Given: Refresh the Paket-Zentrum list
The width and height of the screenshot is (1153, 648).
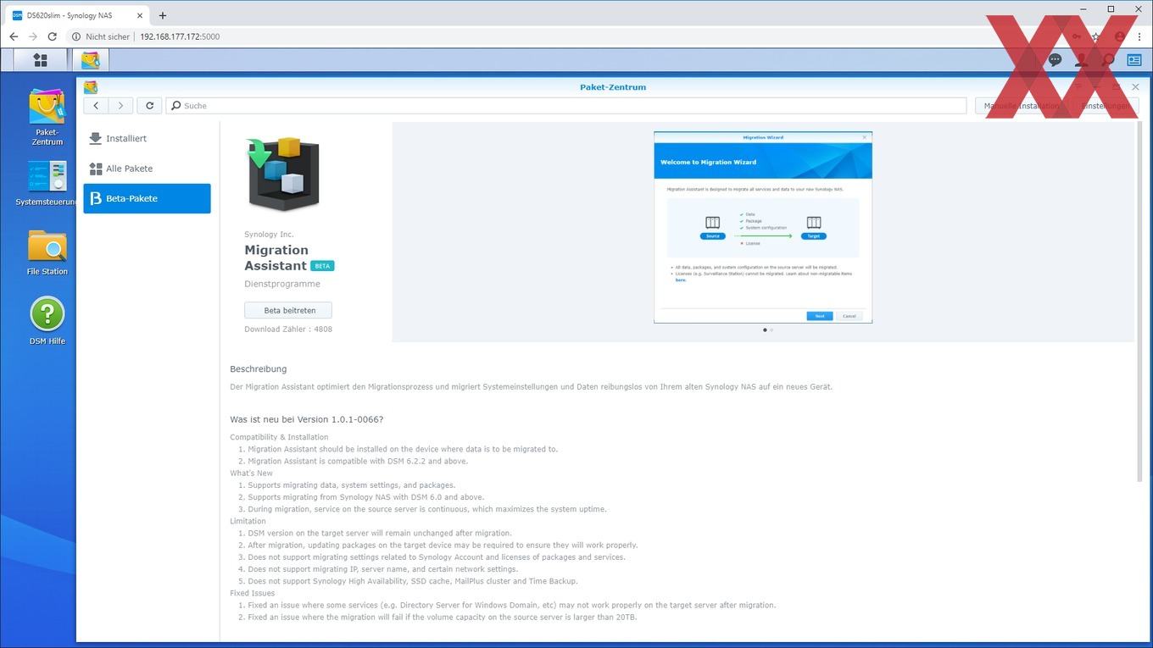Looking at the screenshot, I should pyautogui.click(x=149, y=105).
